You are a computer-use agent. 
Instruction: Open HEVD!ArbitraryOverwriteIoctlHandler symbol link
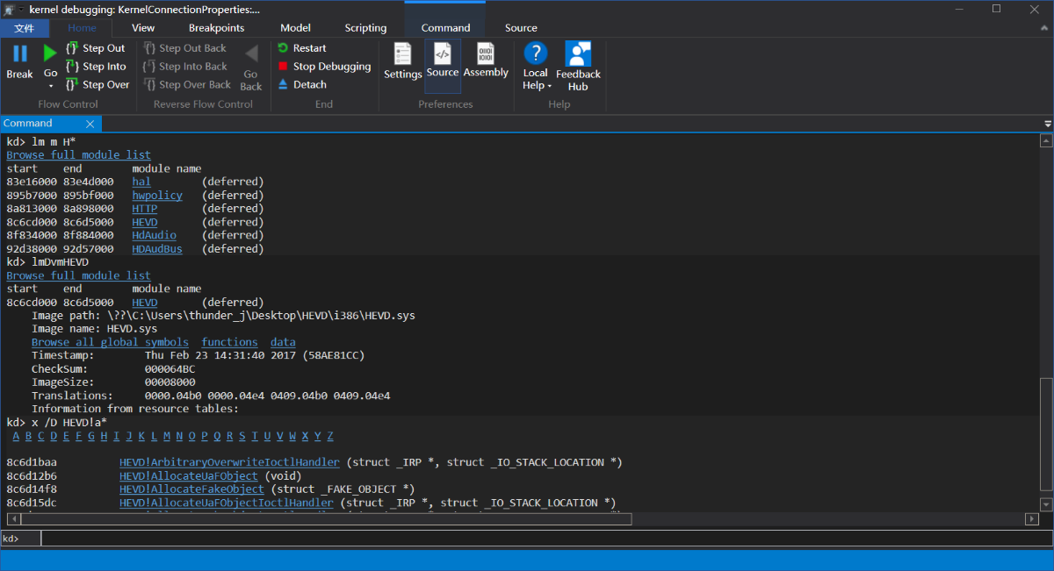[229, 462]
